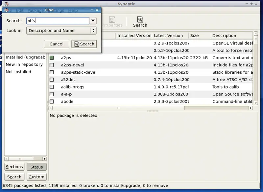The width and height of the screenshot is (263, 192).
Task: Click the Search text field containing ntfs
Action: pyautogui.click(x=58, y=21)
